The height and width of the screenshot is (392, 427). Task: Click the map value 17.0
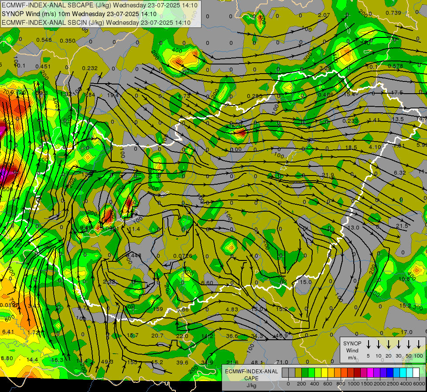407,332
